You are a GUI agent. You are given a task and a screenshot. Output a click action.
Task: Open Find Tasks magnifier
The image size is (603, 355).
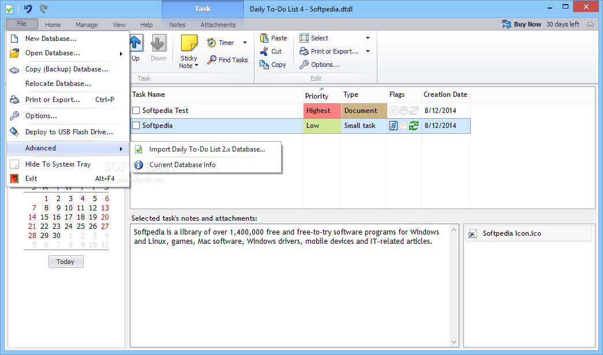click(x=227, y=59)
